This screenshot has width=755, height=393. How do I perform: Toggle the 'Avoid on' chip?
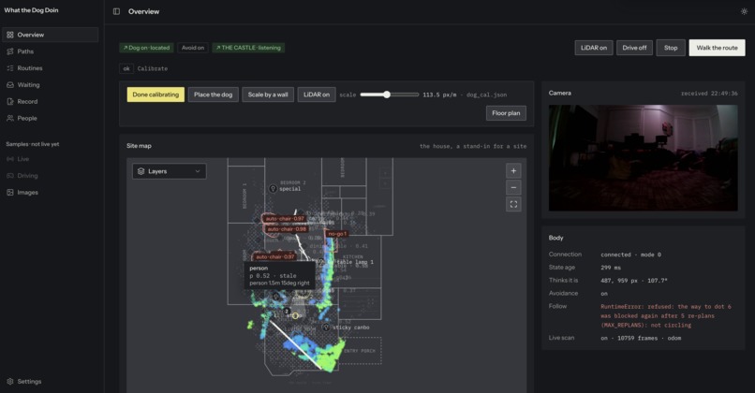(x=193, y=48)
